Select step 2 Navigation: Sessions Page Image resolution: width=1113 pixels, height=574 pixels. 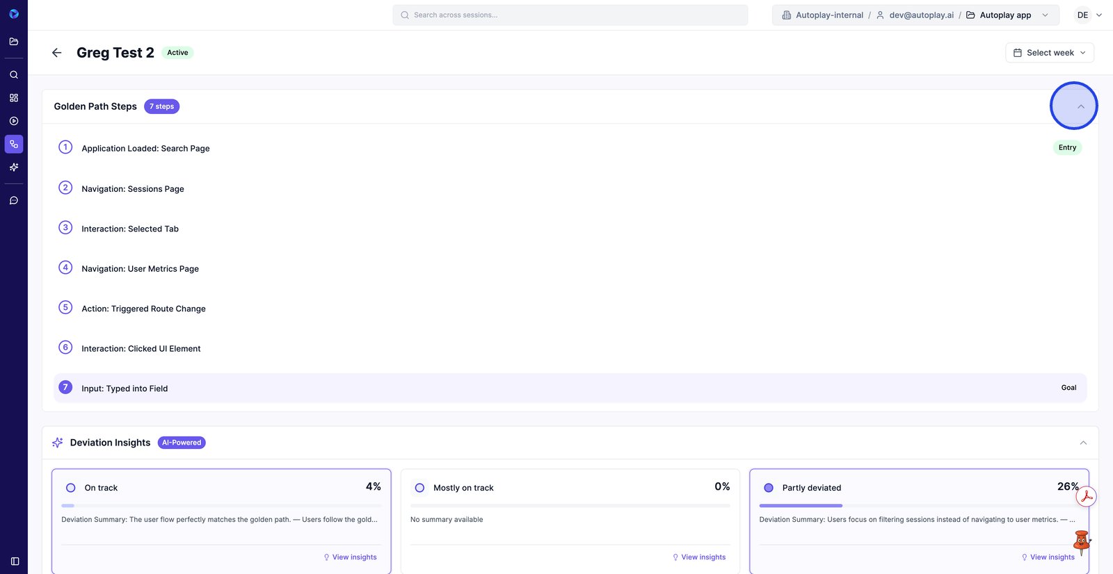coord(570,188)
